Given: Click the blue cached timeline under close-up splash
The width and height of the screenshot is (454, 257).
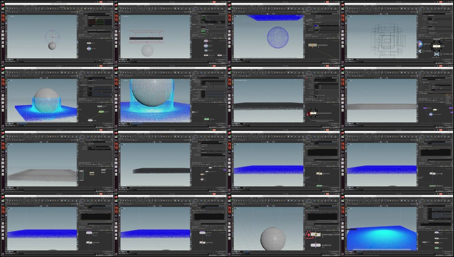Looking at the screenshot, I should [137, 123].
